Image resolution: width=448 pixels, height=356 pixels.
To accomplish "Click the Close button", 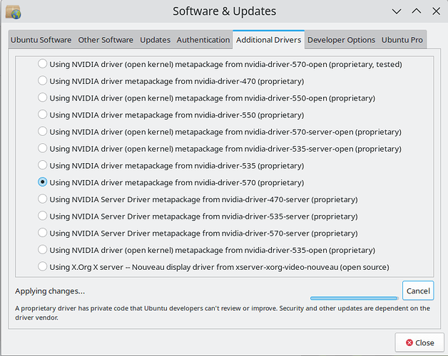I will coord(419,342).
